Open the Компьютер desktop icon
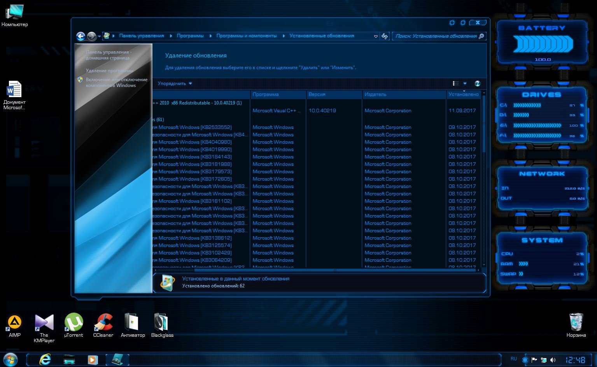Screen dimensions: 597x367 [x=15, y=16]
